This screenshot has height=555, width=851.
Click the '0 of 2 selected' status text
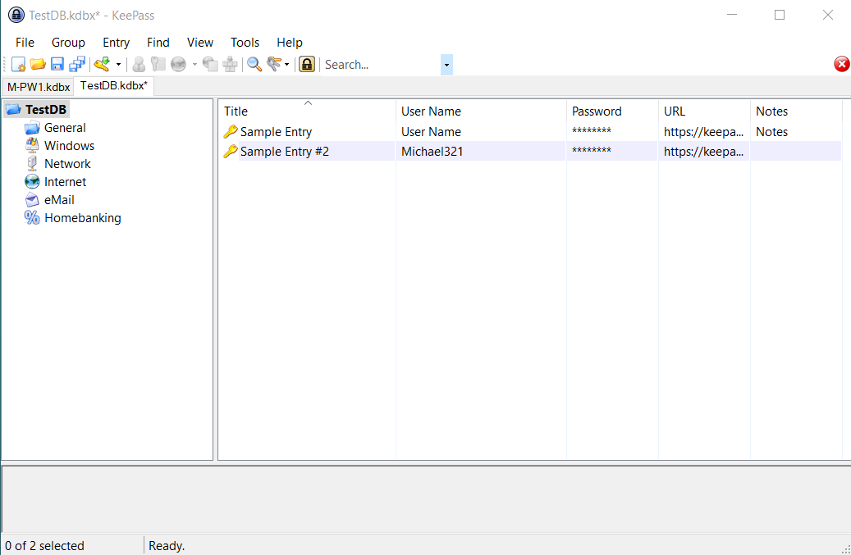click(x=44, y=546)
